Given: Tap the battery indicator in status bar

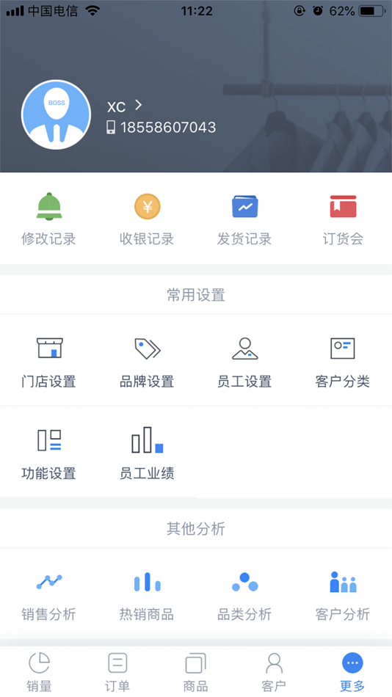Looking at the screenshot, I should (x=372, y=11).
